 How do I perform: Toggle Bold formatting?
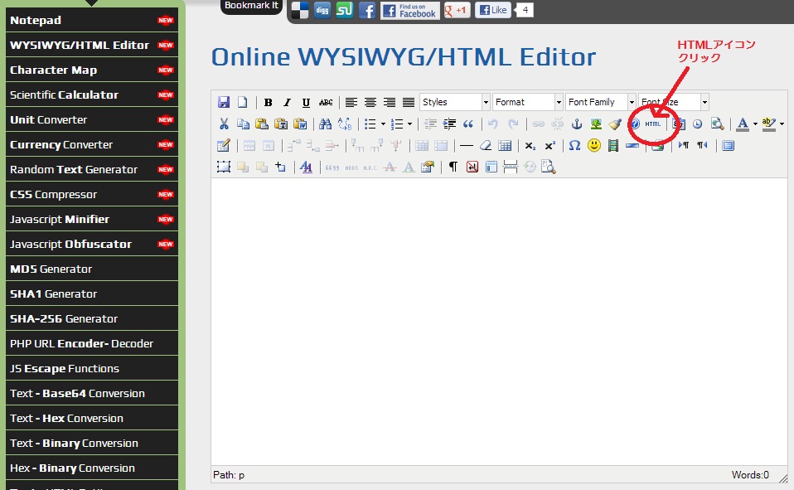tap(269, 103)
